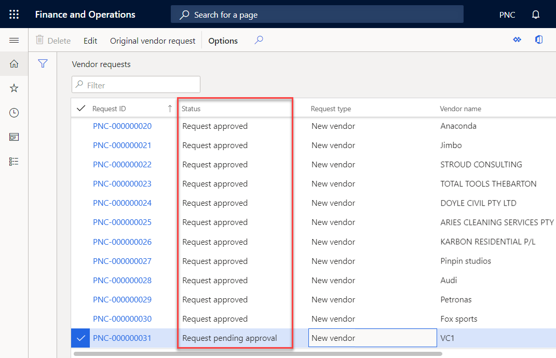Select 'KARBON RESIDENTIAL P/L' vendor cell

(x=488, y=242)
